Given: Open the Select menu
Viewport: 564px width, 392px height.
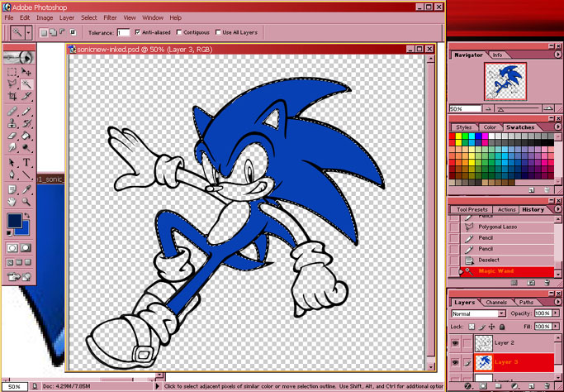Looking at the screenshot, I should point(89,17).
